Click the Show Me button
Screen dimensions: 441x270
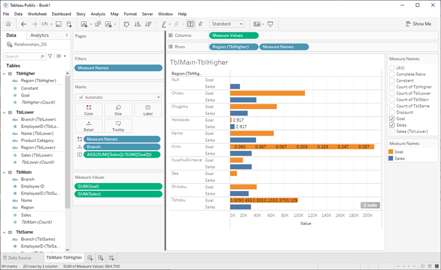[x=418, y=24]
